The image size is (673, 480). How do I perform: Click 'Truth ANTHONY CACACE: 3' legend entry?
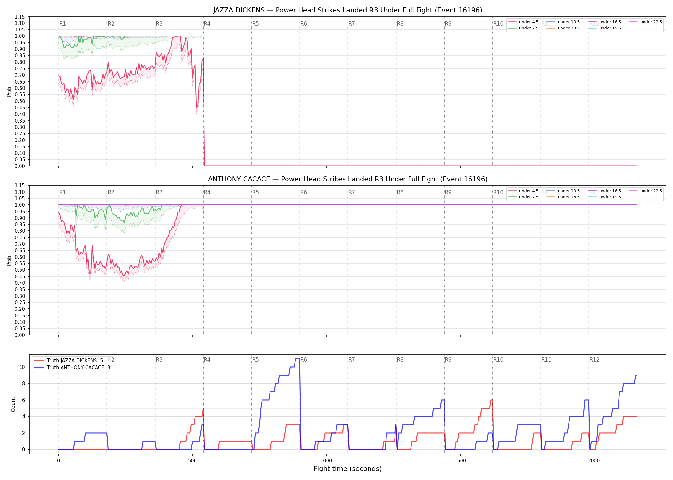(72, 368)
